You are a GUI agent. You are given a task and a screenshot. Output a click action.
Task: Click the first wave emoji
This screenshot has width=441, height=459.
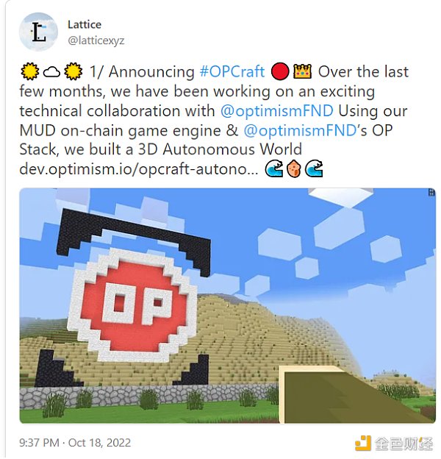click(274, 169)
